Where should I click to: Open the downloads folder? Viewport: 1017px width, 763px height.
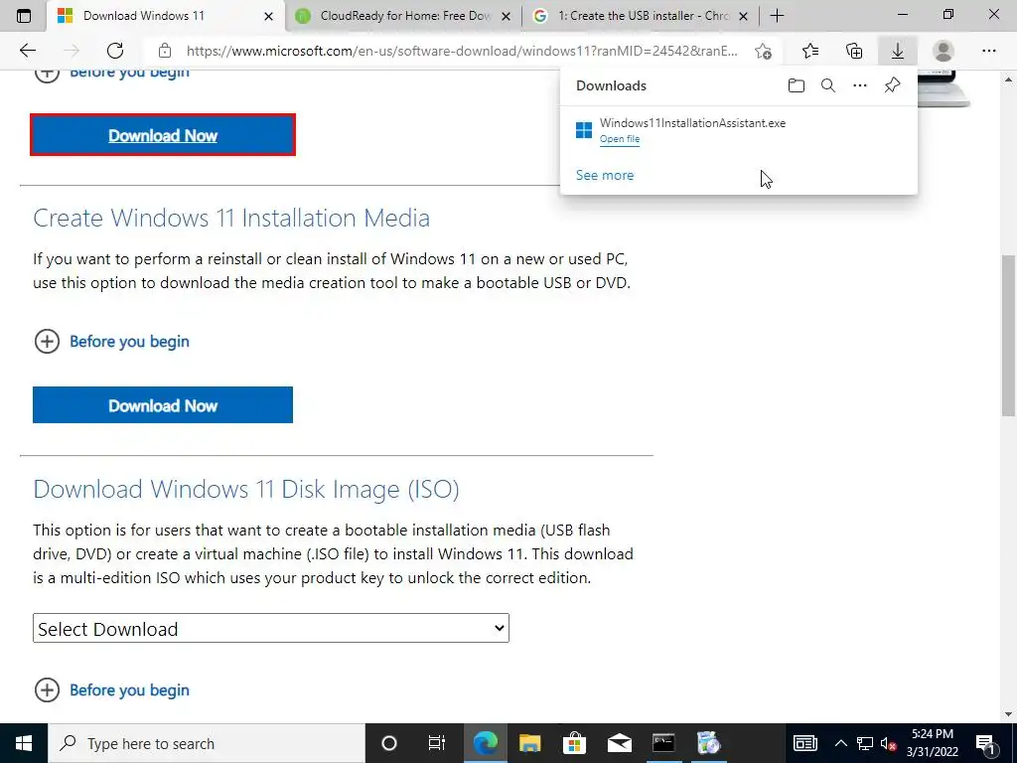(797, 85)
